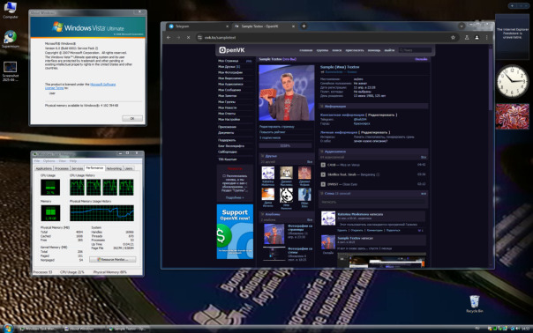Click the Chrome profile avatar icon
This screenshot has height=333, width=533.
point(477,38)
